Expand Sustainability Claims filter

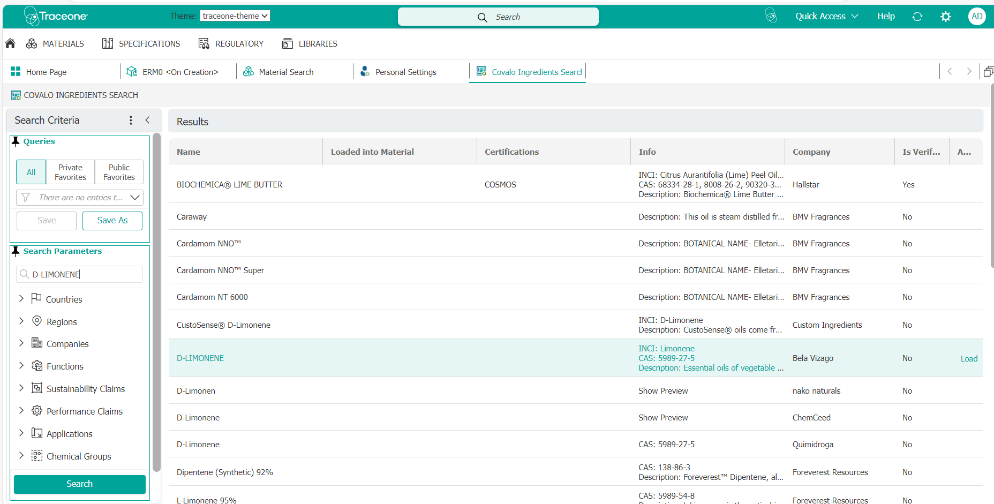(21, 388)
